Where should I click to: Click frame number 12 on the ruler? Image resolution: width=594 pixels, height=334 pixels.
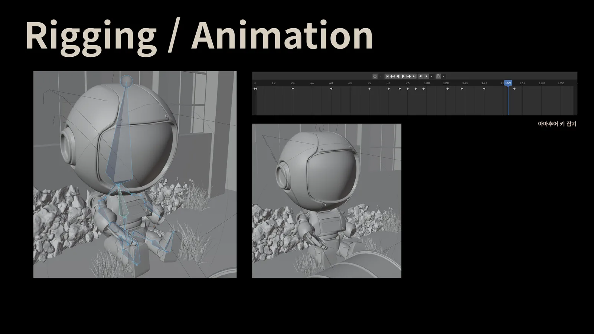[274, 83]
